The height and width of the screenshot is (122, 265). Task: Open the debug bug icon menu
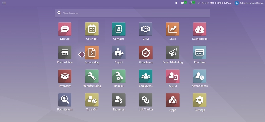pos(176,3)
